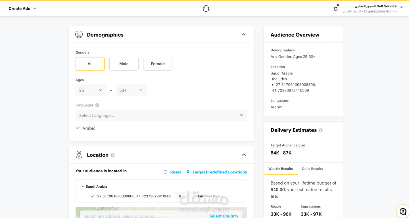Open the maximum age 50+ dropdown
Screen dimensions: 409x218
131,90
